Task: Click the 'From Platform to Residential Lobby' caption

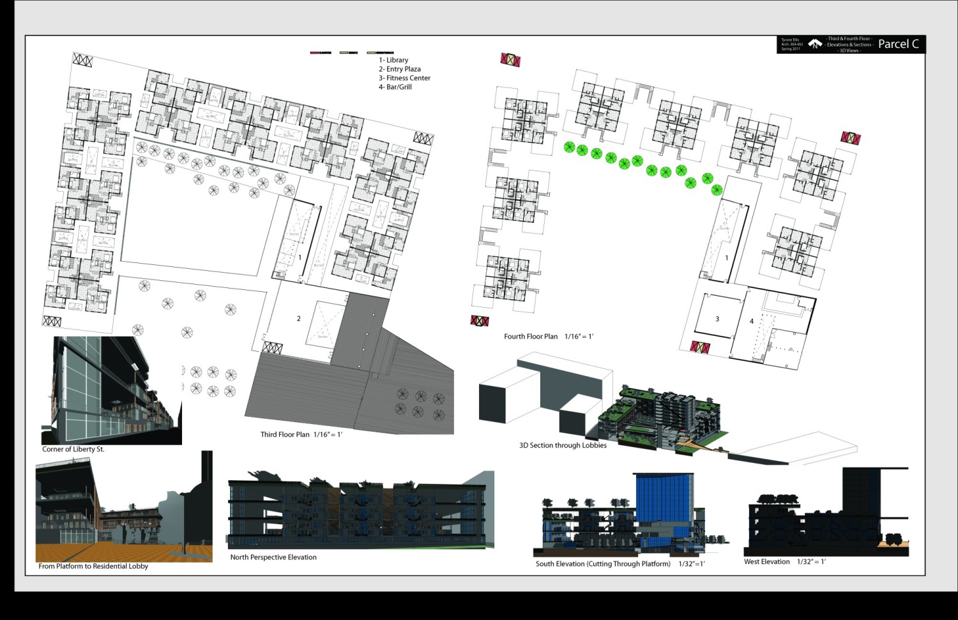Action: click(93, 566)
